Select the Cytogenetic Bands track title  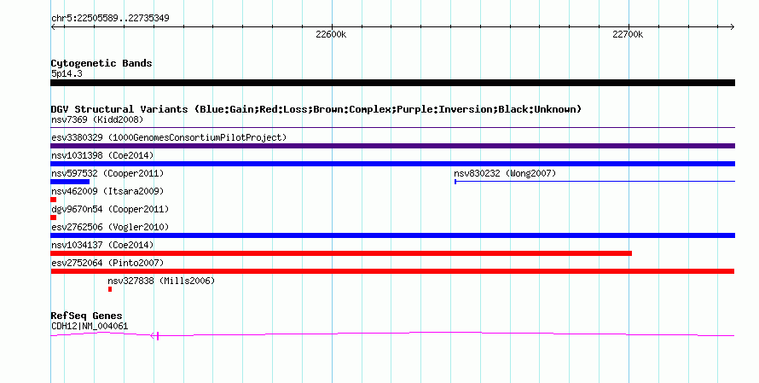[x=101, y=63]
